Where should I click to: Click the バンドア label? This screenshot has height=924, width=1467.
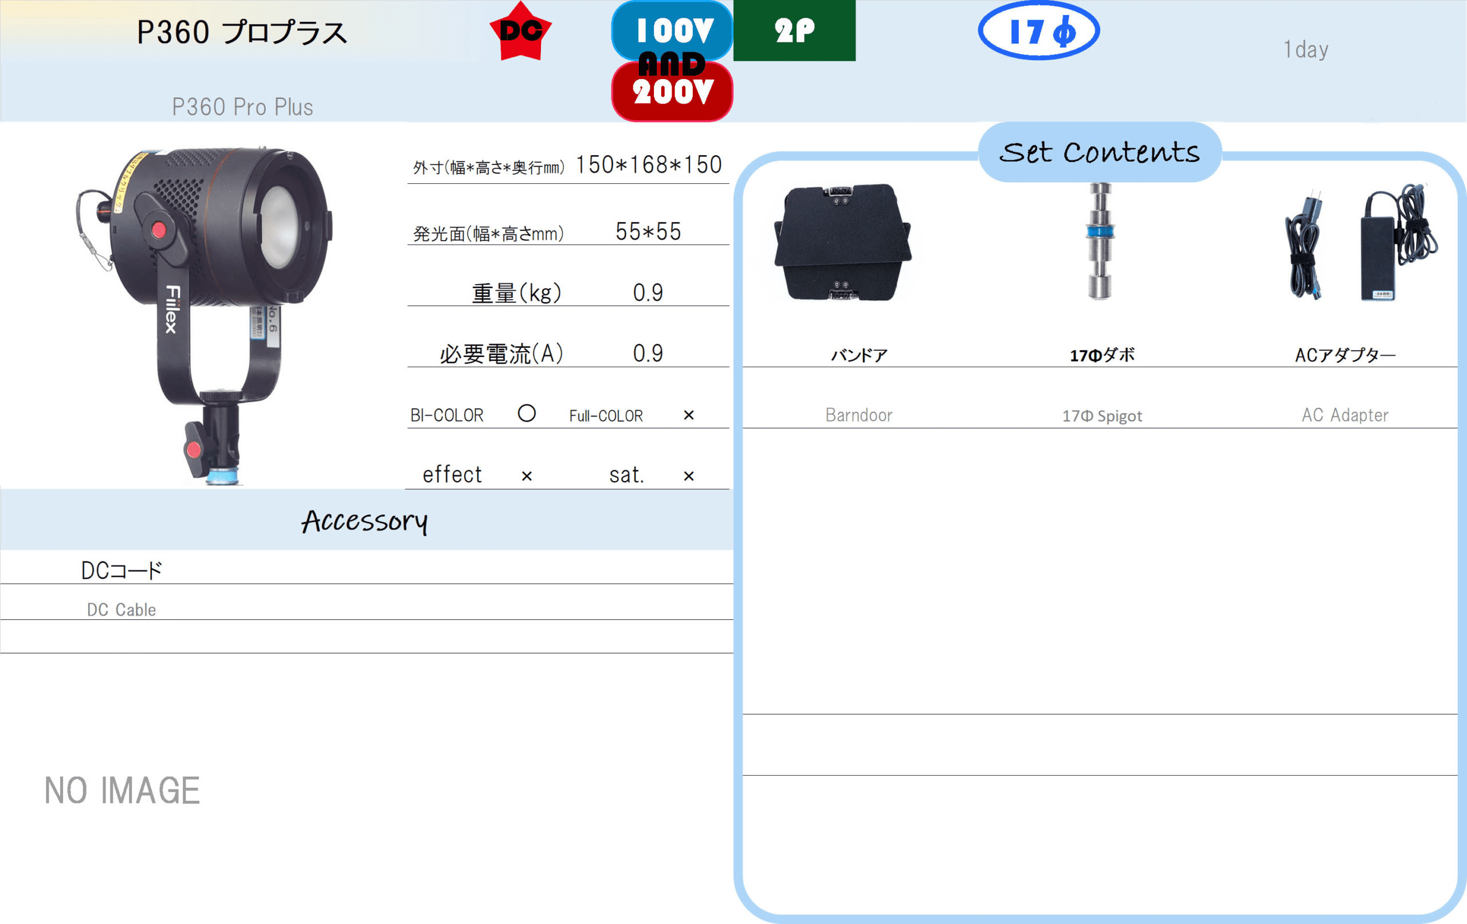pos(860,355)
